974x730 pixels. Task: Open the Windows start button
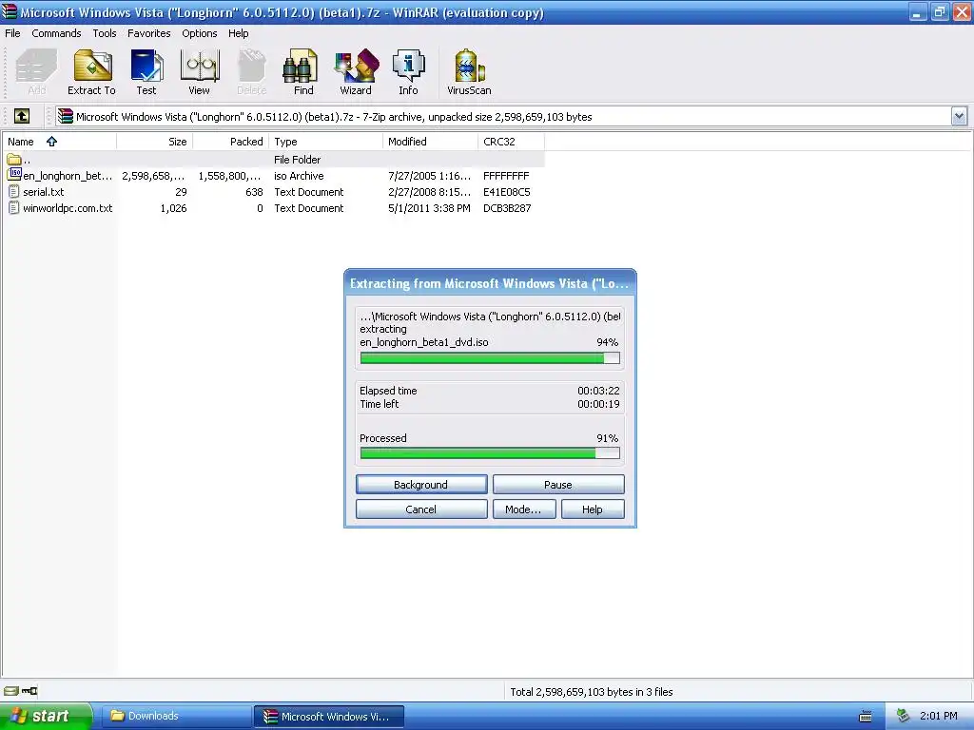(46, 716)
